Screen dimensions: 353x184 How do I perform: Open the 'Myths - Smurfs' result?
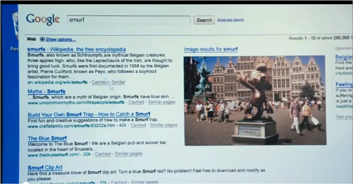click(x=47, y=91)
